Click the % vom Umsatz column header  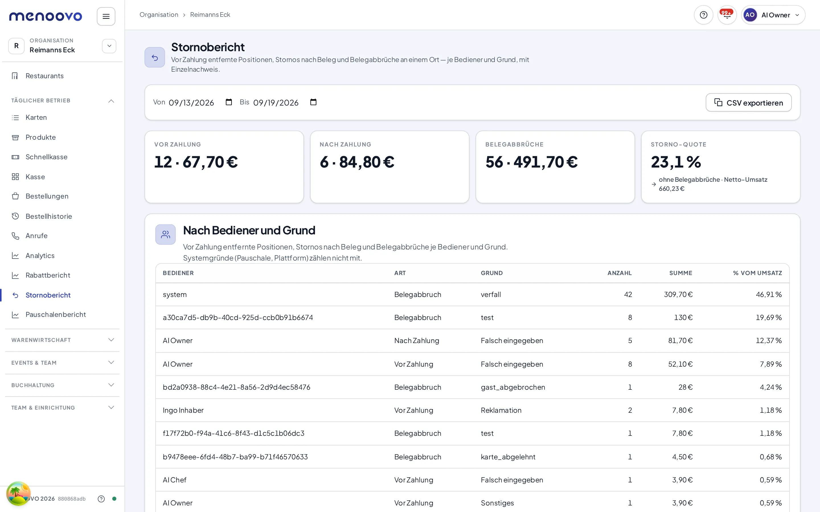757,273
